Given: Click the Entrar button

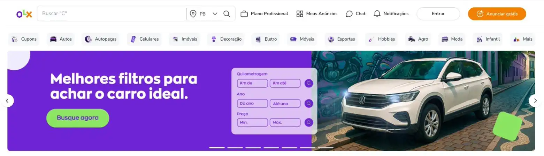Looking at the screenshot, I should [438, 14].
